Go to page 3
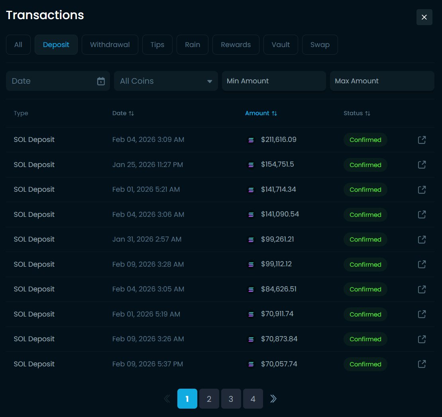Screen dimensions: 442x417 click(x=231, y=399)
